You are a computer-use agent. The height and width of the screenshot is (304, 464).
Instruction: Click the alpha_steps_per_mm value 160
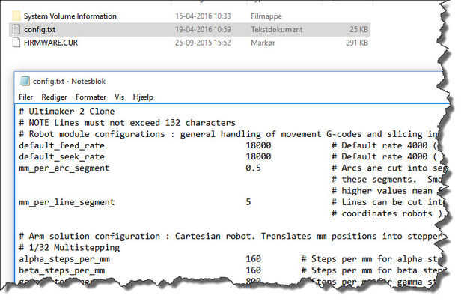click(253, 259)
